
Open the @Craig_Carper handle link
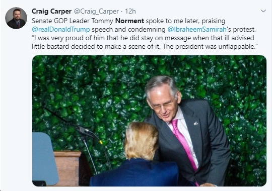click(96, 12)
